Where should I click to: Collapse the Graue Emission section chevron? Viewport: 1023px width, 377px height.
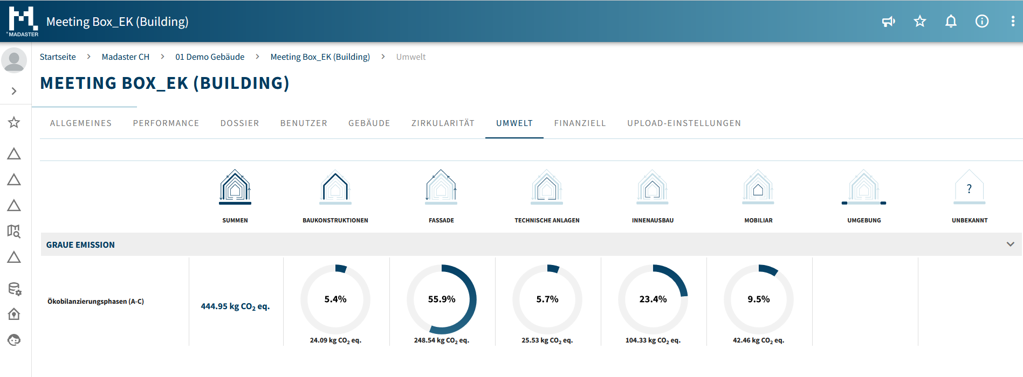tap(1010, 245)
